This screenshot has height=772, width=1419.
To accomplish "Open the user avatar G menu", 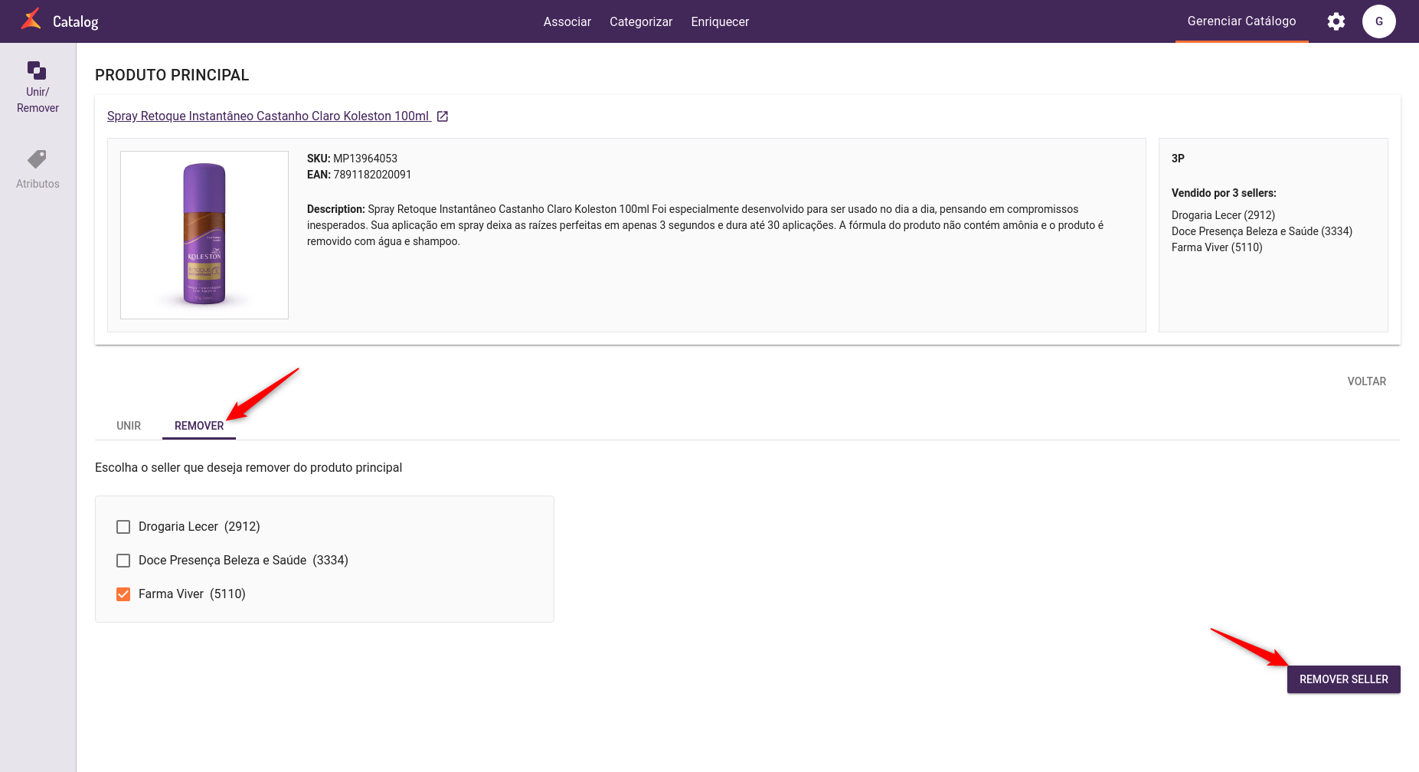I will (1379, 21).
